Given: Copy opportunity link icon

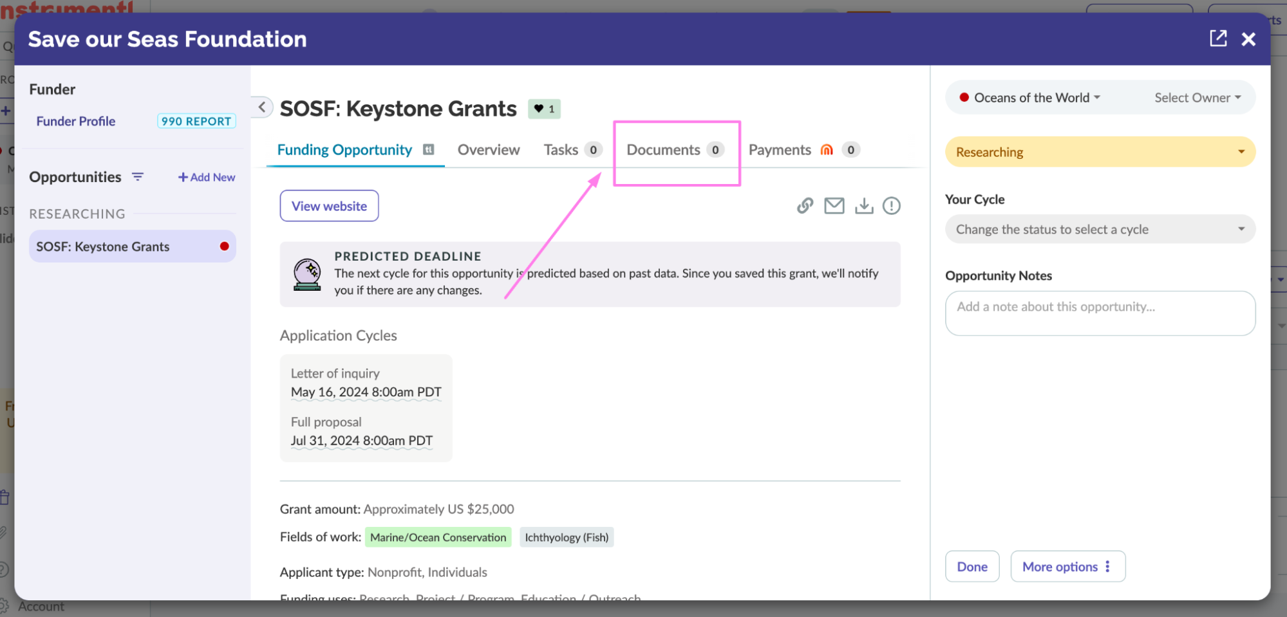Looking at the screenshot, I should coord(805,206).
